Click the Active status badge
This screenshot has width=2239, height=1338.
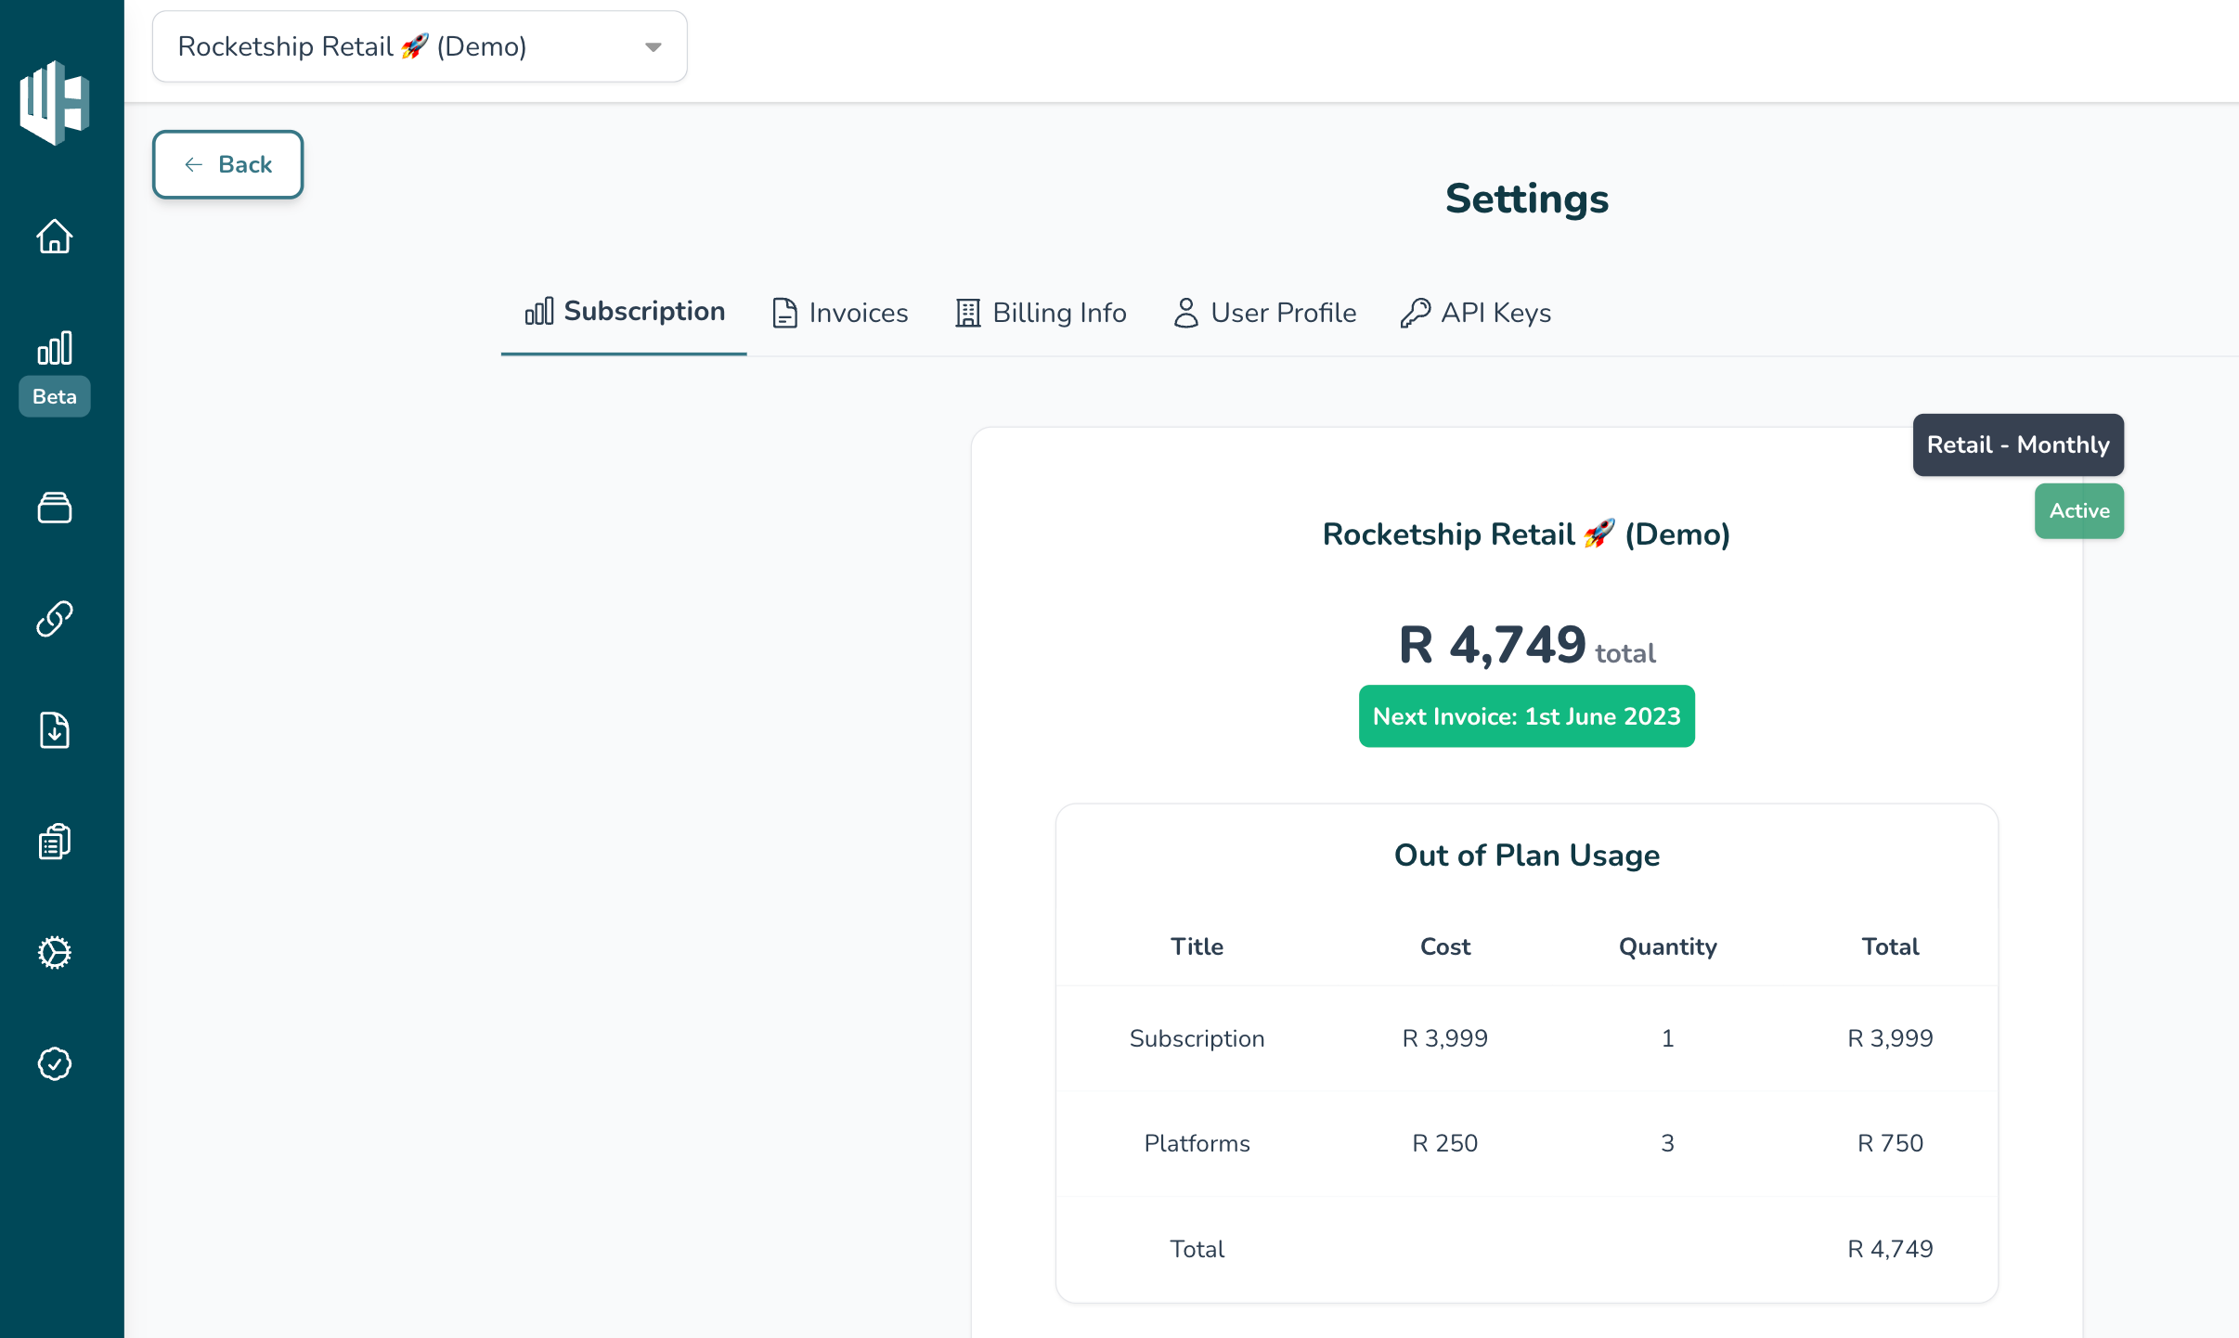(x=2078, y=511)
